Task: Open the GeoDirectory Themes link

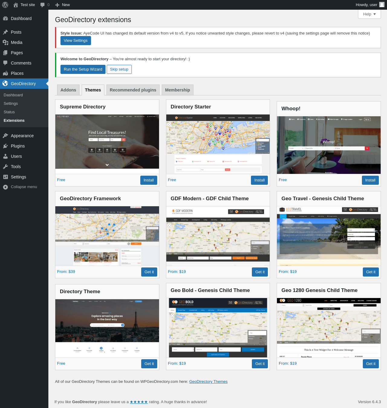Action: [x=208, y=382]
